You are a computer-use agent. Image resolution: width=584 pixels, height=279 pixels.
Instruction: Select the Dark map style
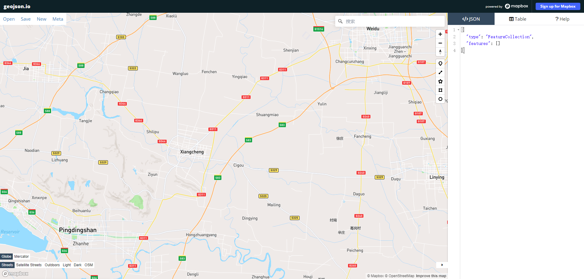tap(78, 265)
